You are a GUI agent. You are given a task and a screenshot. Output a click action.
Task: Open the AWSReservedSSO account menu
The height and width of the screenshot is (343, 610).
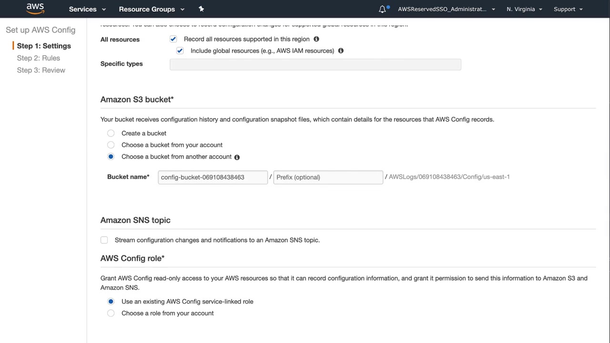(446, 9)
